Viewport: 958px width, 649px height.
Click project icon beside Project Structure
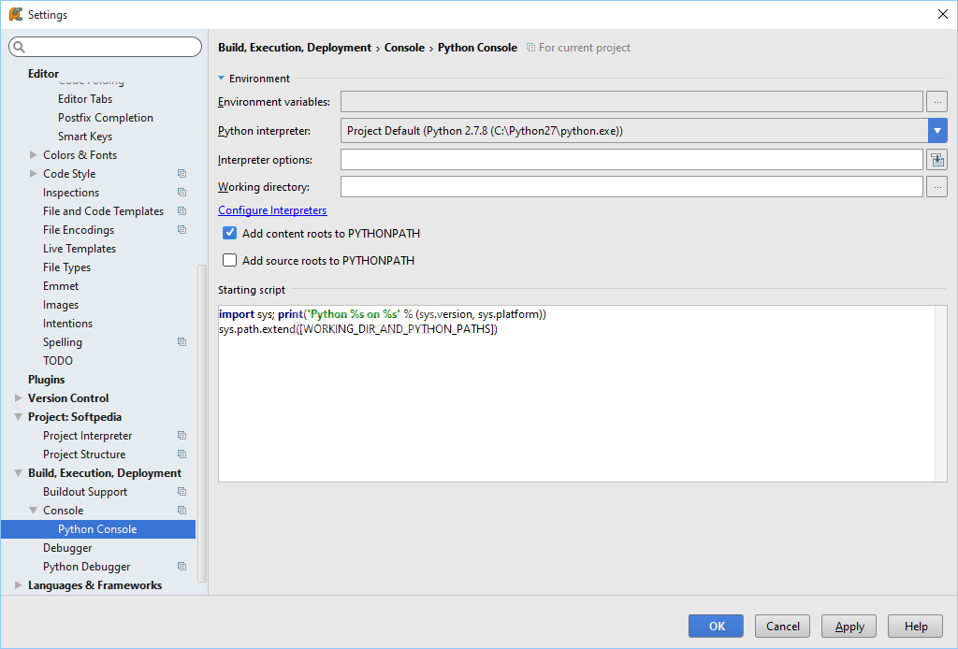(181, 454)
